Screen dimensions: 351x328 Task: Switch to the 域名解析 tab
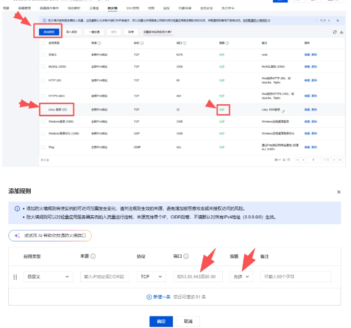click(75, 9)
